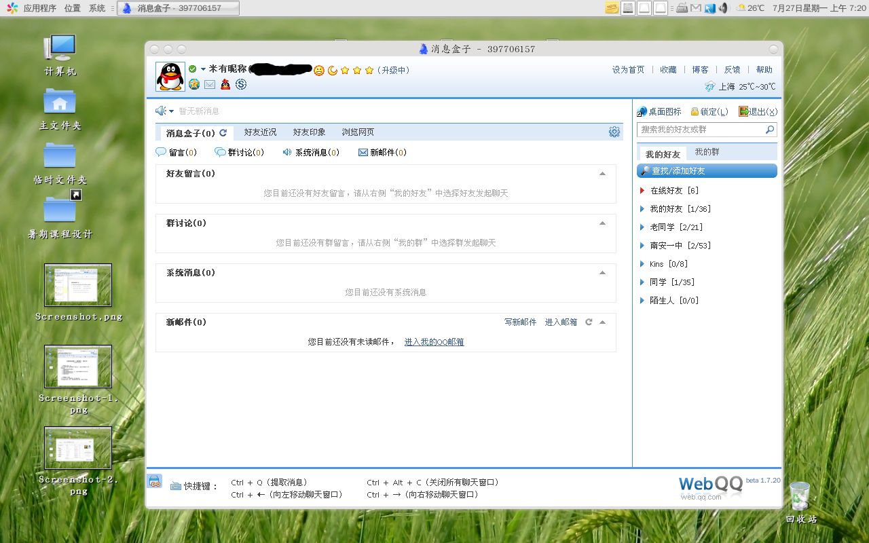The image size is (869, 543).
Task: Click 锁定(L) lock button
Action: coord(709,112)
